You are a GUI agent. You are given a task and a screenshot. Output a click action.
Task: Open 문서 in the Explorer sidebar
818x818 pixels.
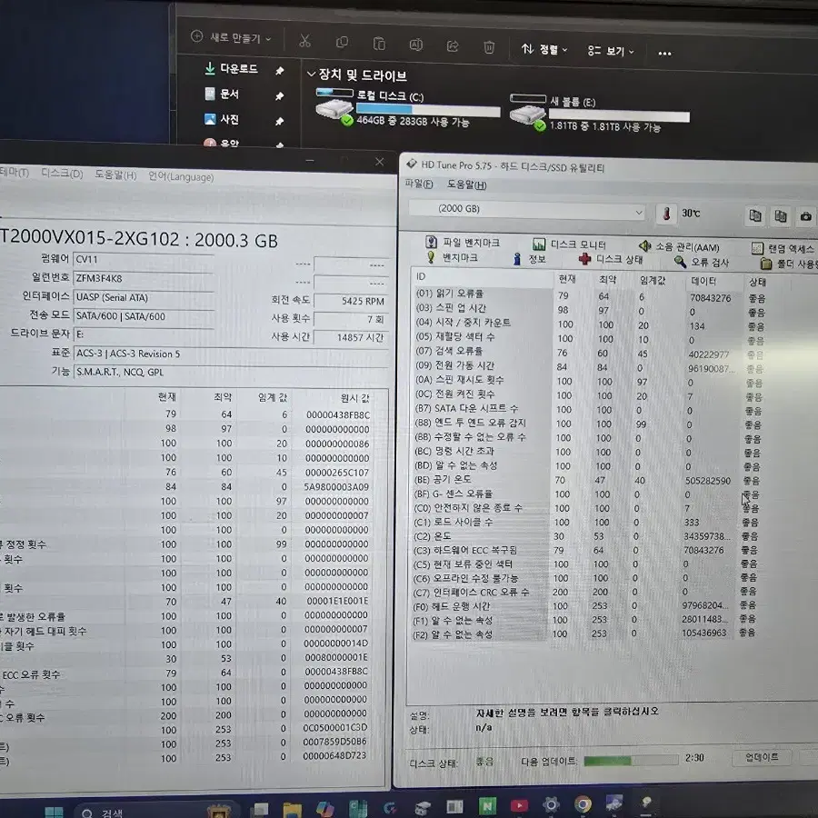222,94
